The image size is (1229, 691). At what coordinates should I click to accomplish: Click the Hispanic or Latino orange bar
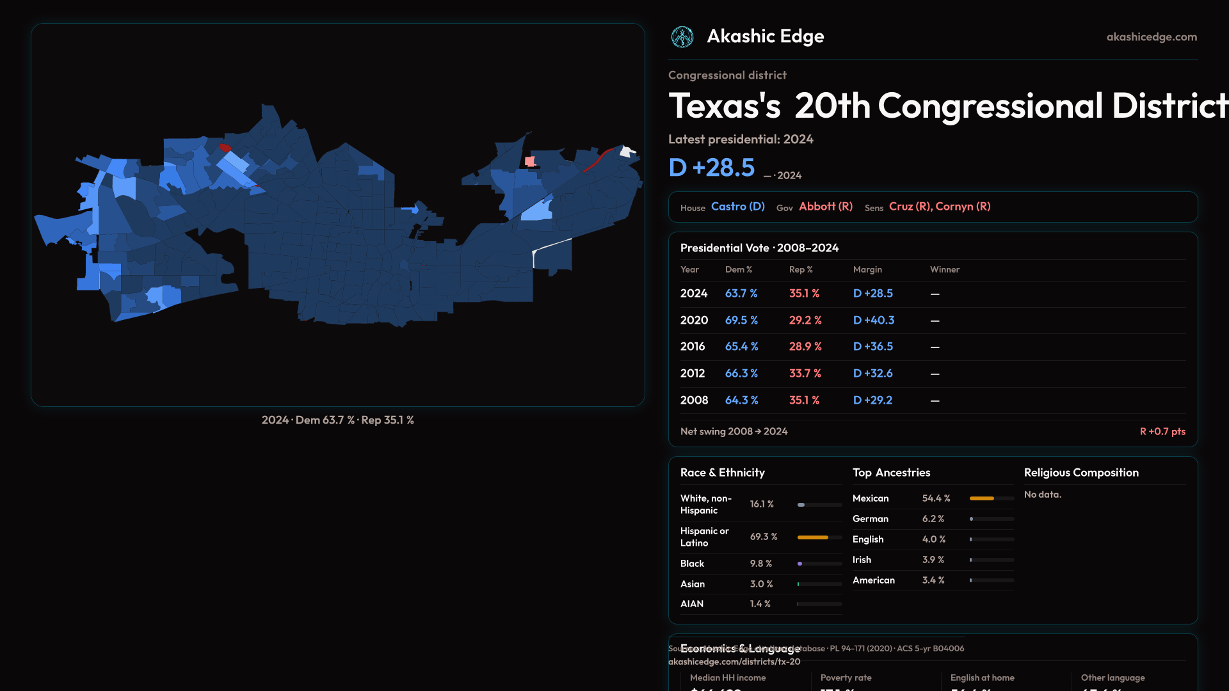click(812, 537)
